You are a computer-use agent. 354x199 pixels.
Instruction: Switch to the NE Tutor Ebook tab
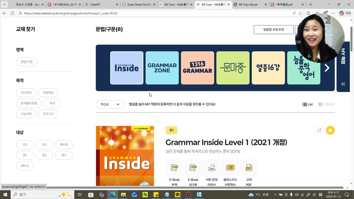pyautogui.click(x=250, y=4)
